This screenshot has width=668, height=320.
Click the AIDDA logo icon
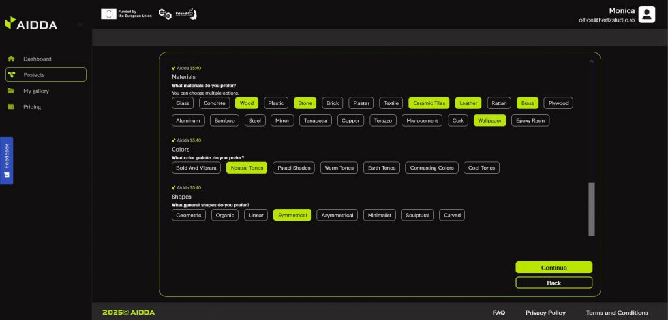click(x=10, y=24)
